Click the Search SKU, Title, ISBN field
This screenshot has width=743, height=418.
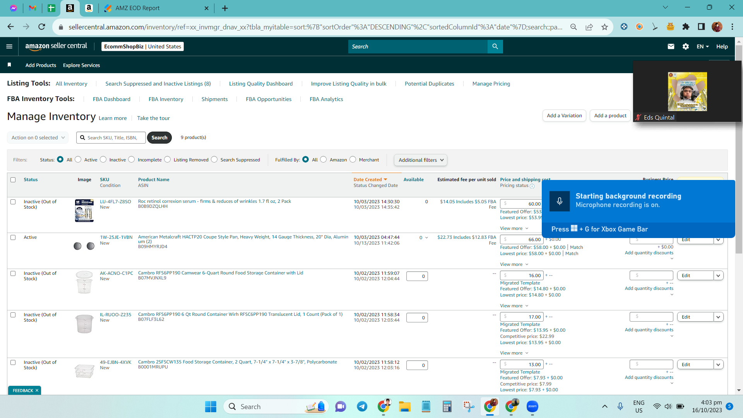pos(111,137)
